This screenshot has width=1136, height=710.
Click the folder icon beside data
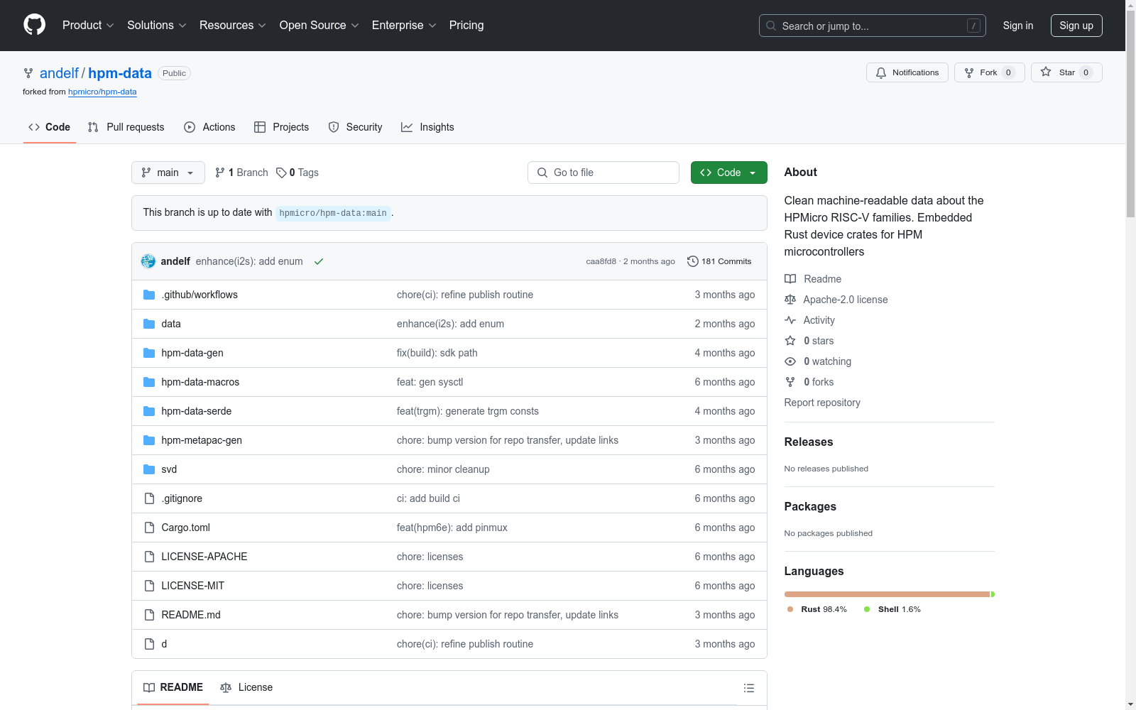(x=149, y=324)
